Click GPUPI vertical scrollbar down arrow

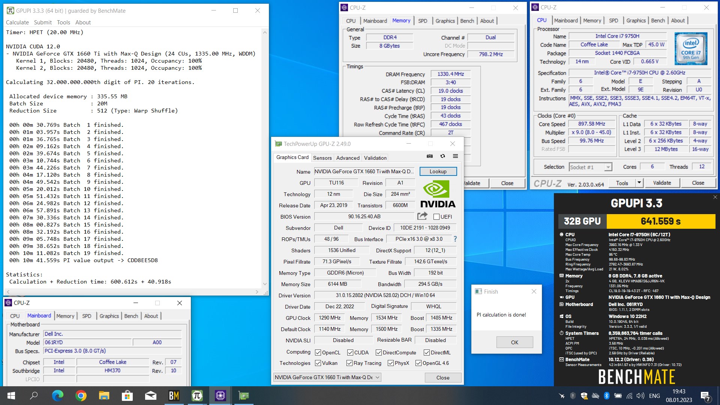pos(265,284)
